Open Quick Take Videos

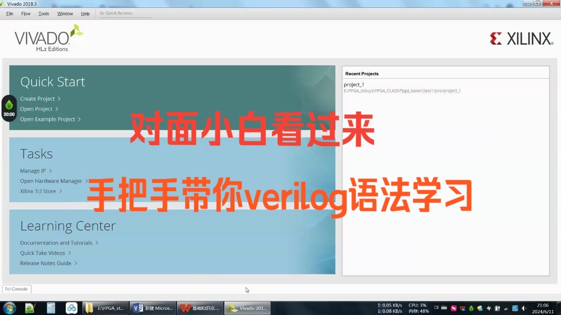click(46, 253)
